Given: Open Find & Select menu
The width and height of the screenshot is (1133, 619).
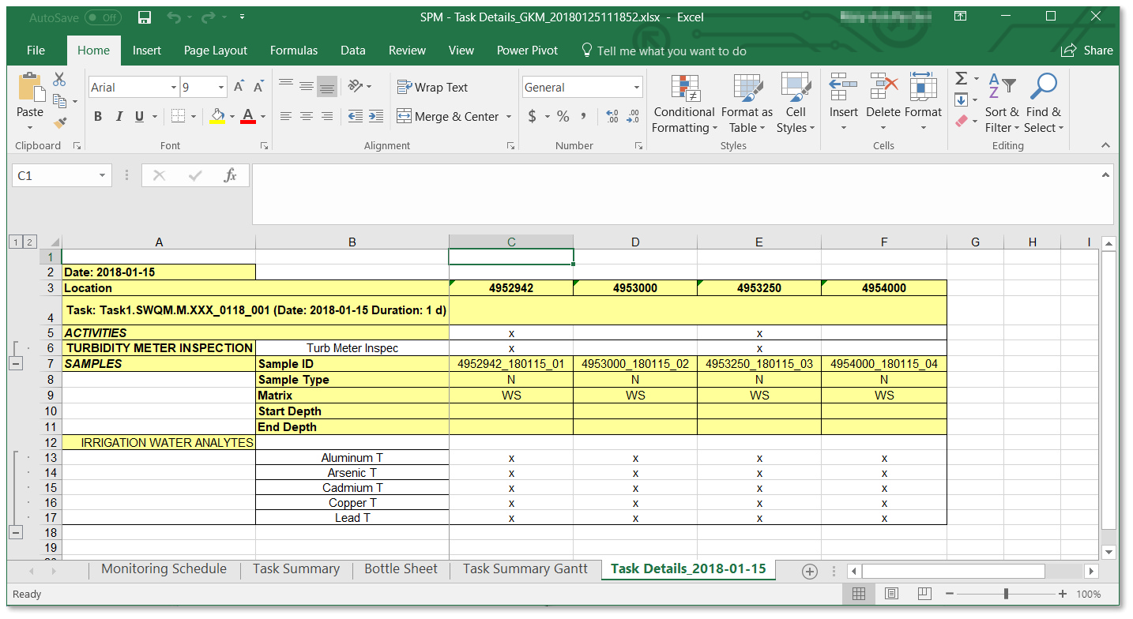Looking at the screenshot, I should click(x=1044, y=103).
